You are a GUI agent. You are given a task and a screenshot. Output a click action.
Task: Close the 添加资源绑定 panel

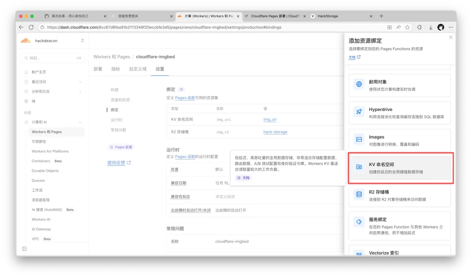click(451, 37)
